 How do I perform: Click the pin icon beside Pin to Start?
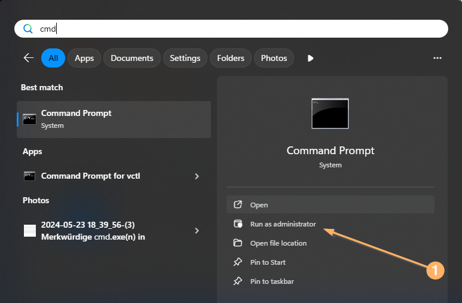coord(238,262)
